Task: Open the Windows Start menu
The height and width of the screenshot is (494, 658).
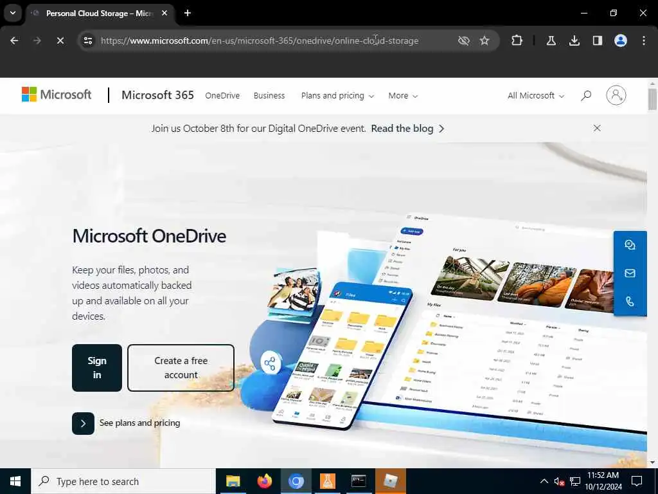Action: tap(15, 481)
